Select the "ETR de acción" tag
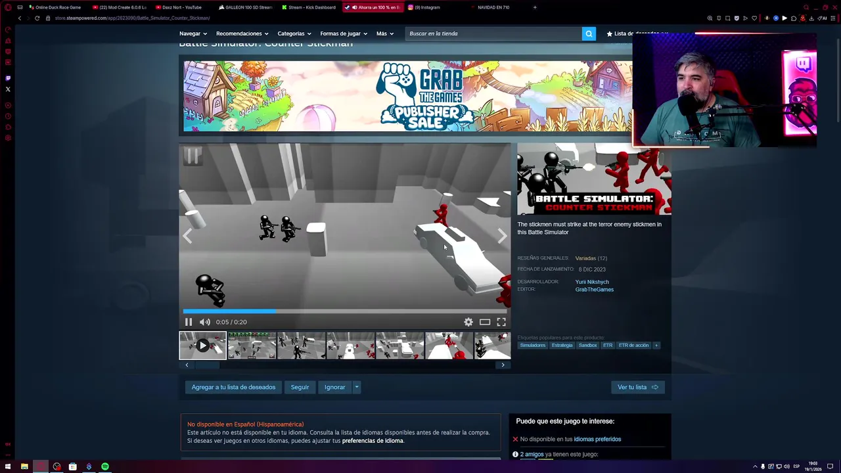The height and width of the screenshot is (473, 841). click(633, 345)
